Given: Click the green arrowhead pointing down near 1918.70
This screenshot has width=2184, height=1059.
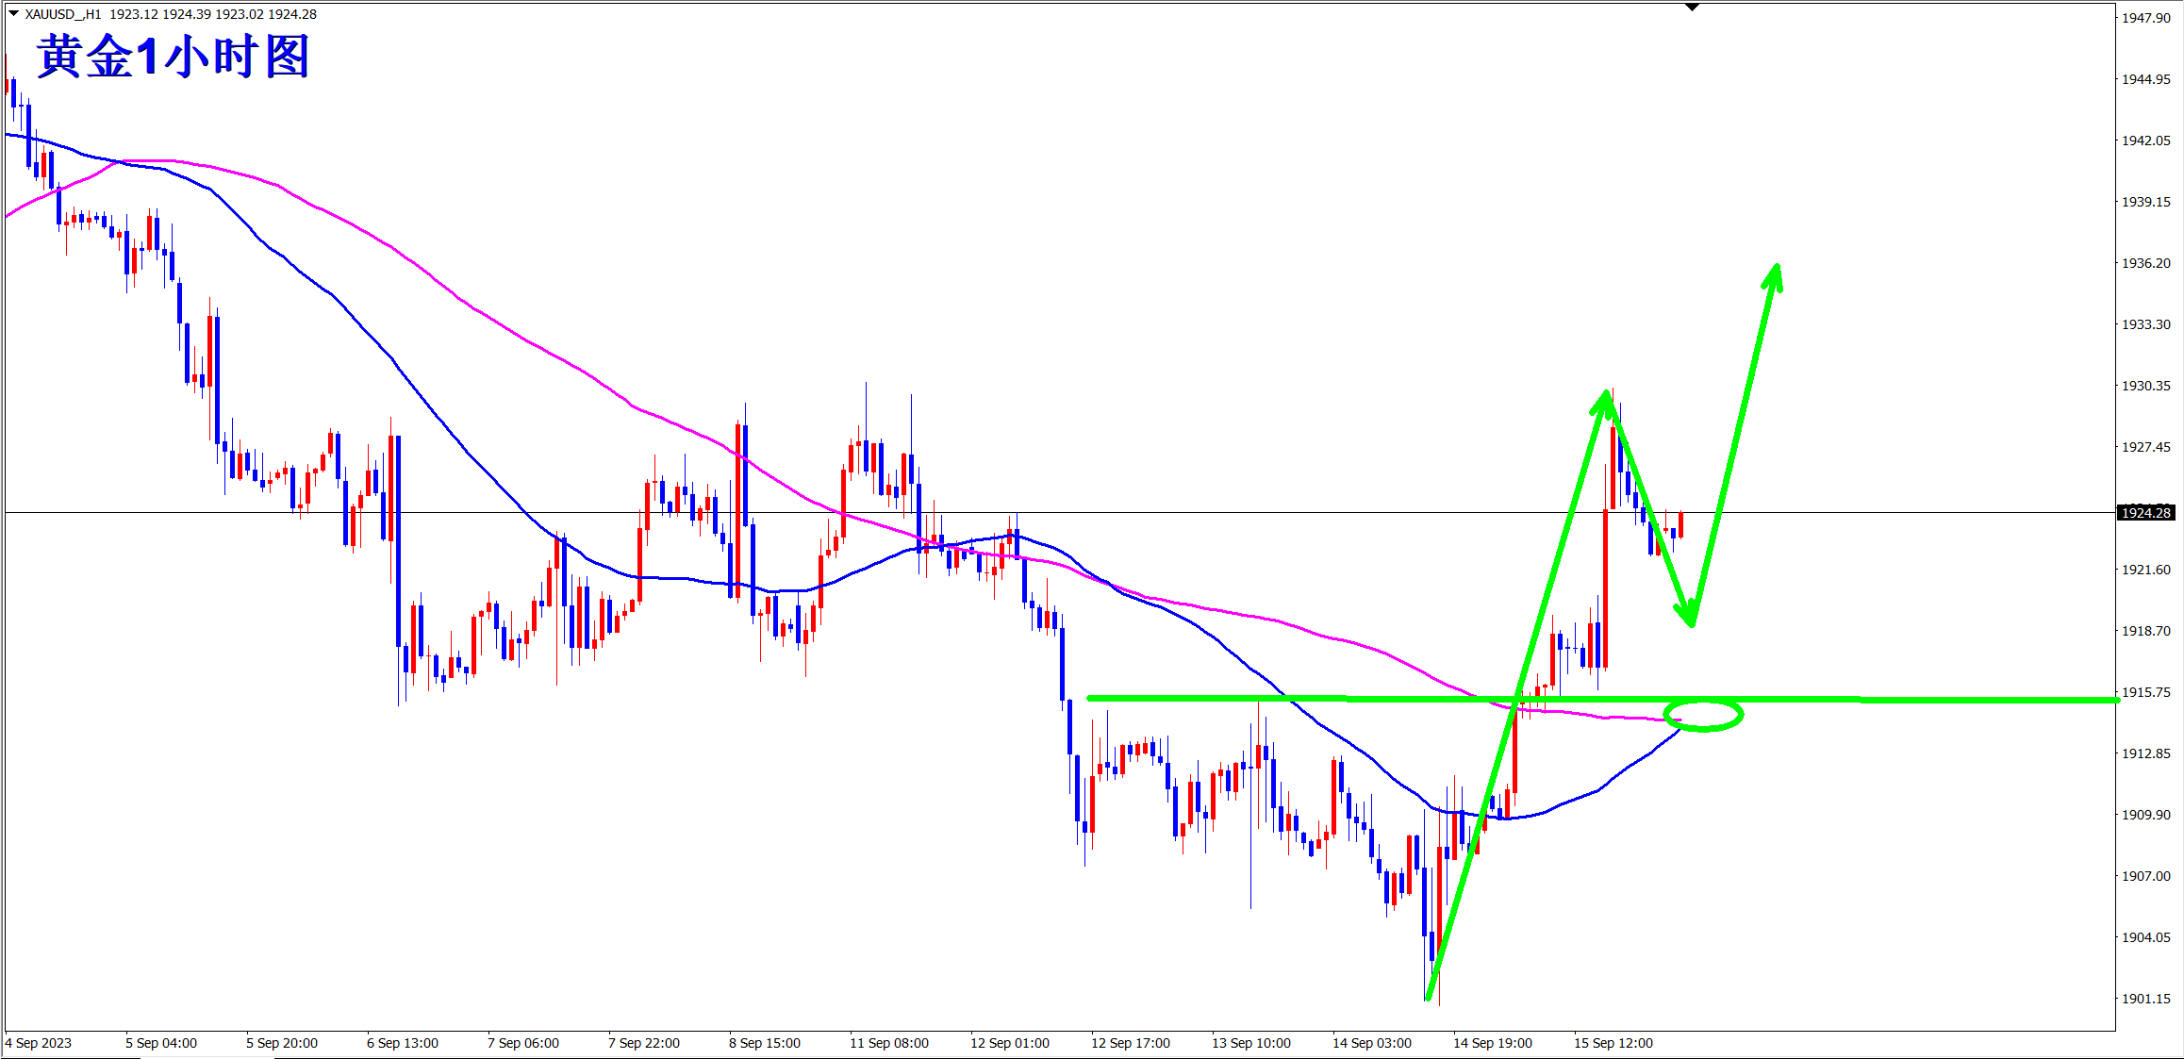Looking at the screenshot, I should pos(1689,614).
